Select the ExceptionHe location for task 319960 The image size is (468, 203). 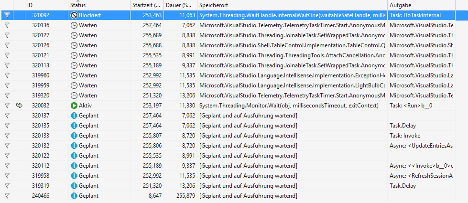click(x=292, y=75)
